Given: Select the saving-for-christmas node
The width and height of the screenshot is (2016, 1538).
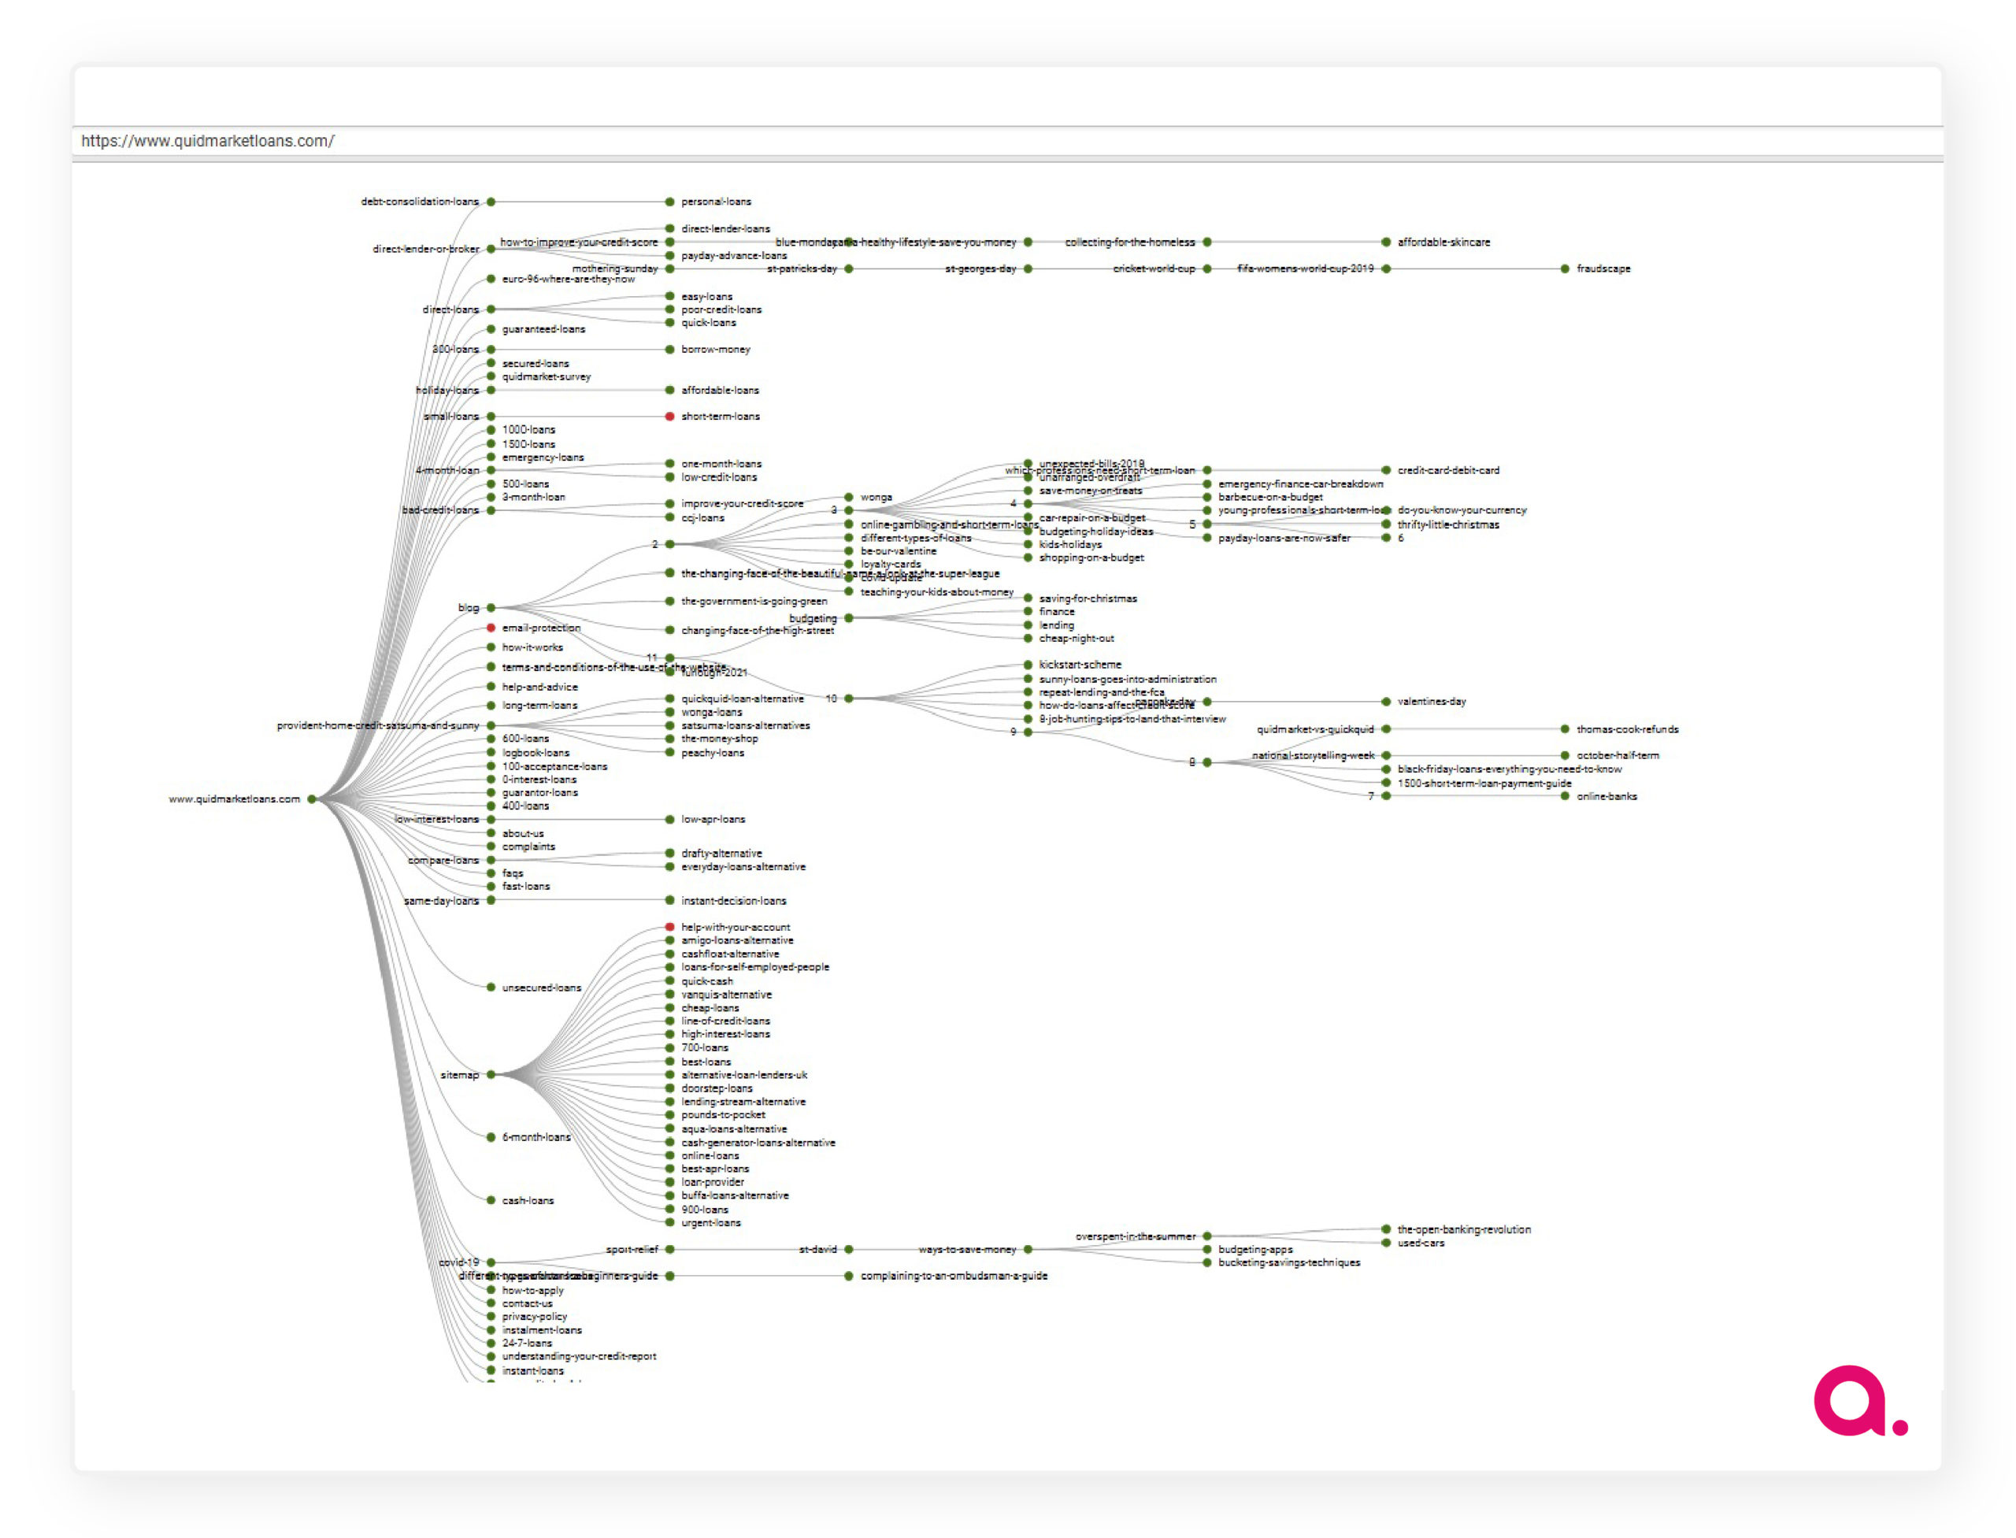Looking at the screenshot, I should pos(1028,599).
